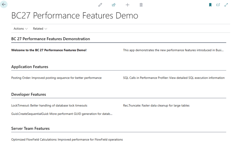Click the back arrow button
Image resolution: width=235 pixels, height=150 pixels.
point(4,5)
